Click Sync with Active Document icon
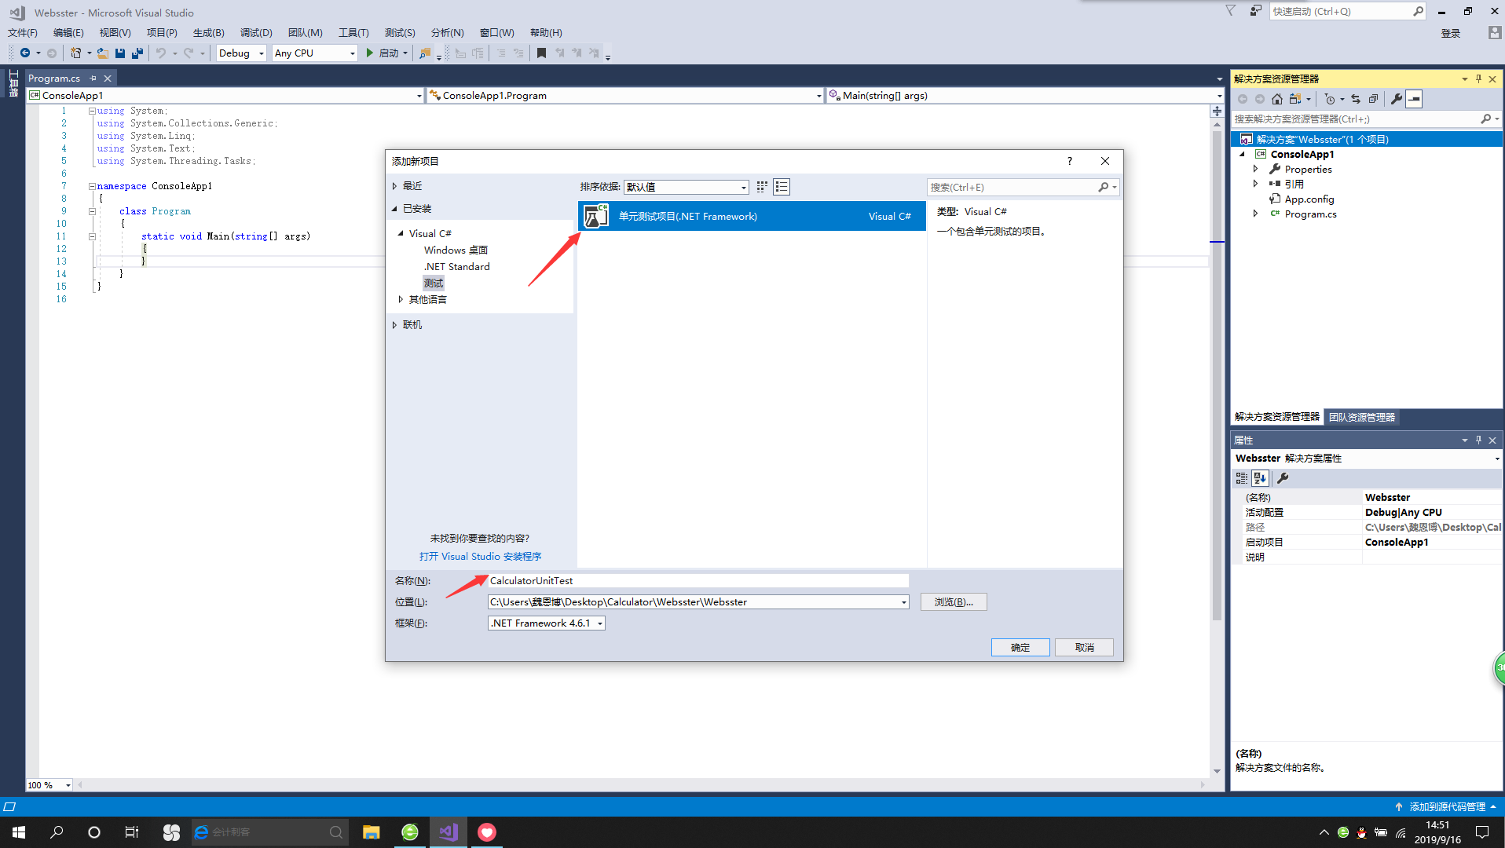This screenshot has height=848, width=1505. click(x=1356, y=99)
